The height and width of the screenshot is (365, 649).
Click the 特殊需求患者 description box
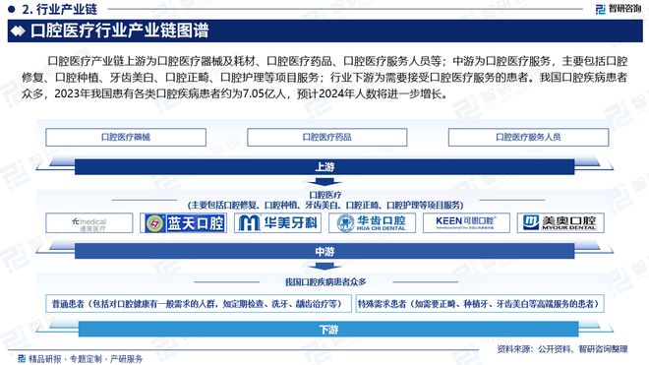pos(480,304)
